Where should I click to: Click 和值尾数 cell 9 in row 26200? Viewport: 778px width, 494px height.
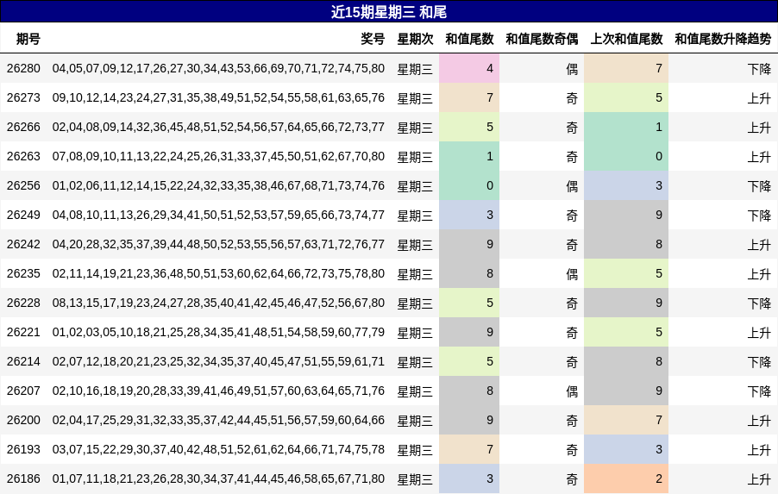pyautogui.click(x=469, y=420)
